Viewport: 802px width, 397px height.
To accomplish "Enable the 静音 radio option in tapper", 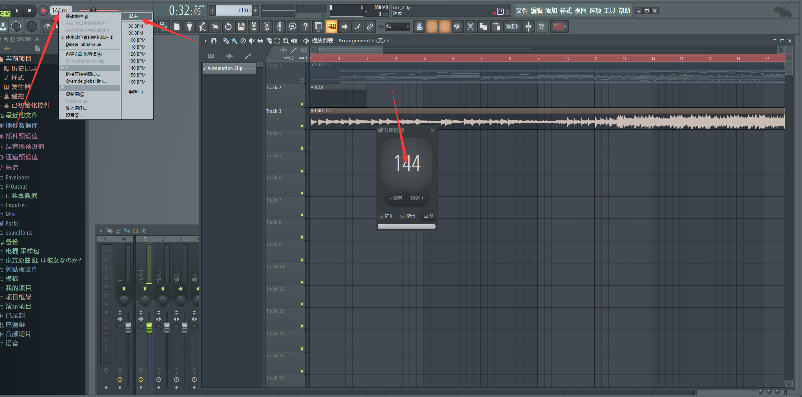I will tap(403, 216).
